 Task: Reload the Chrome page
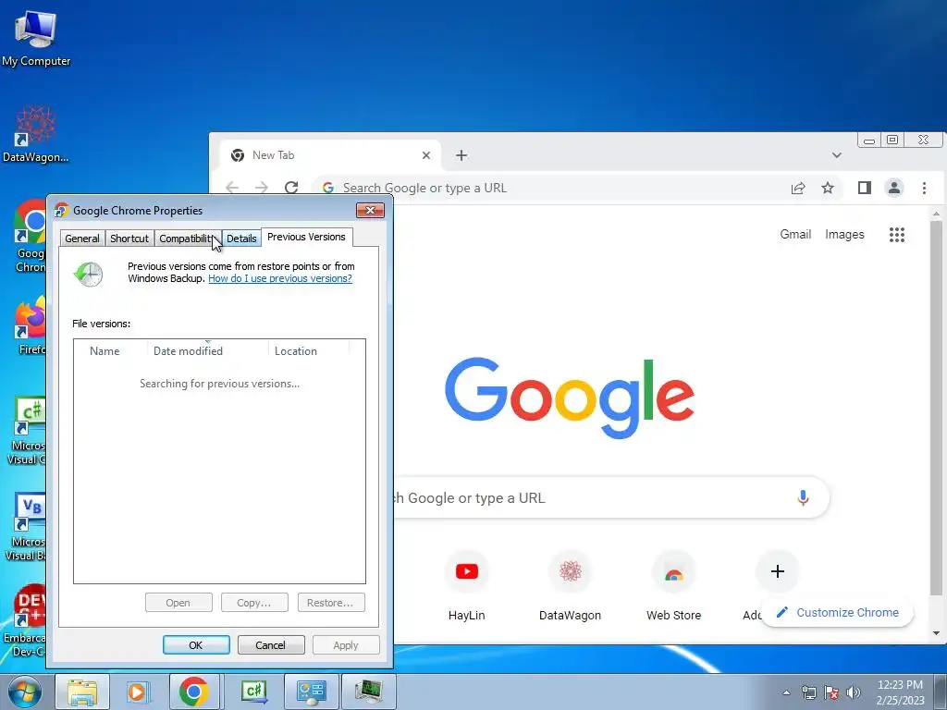291,188
